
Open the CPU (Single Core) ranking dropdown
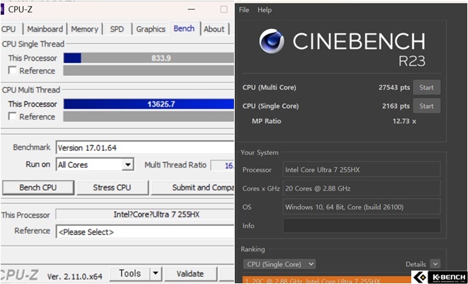point(279,263)
